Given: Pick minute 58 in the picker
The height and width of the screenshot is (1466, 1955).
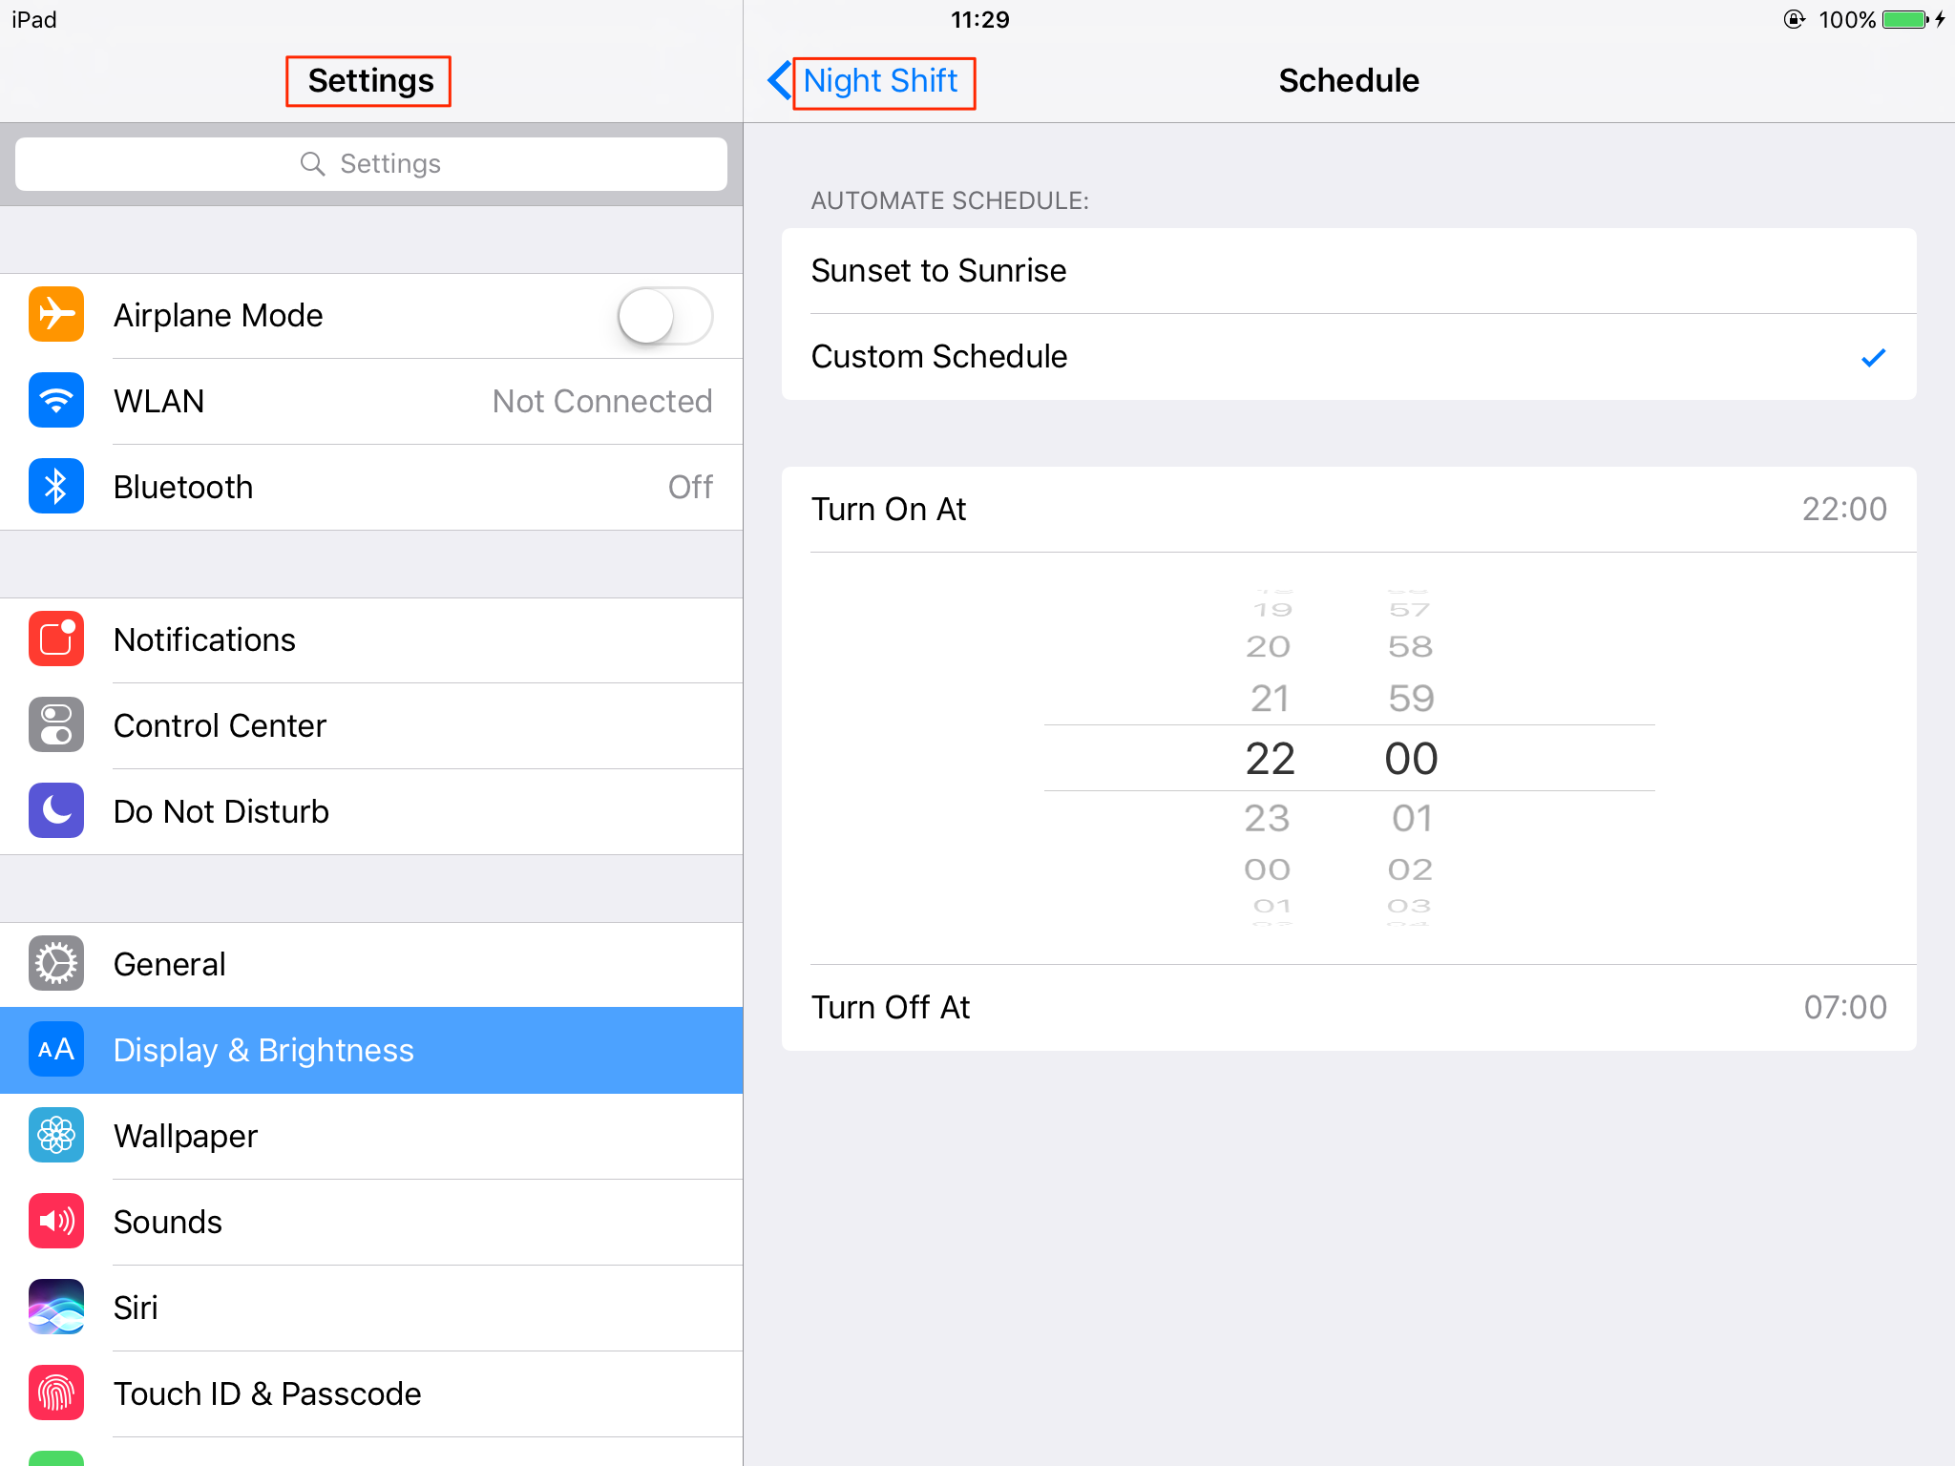Looking at the screenshot, I should click(x=1411, y=647).
